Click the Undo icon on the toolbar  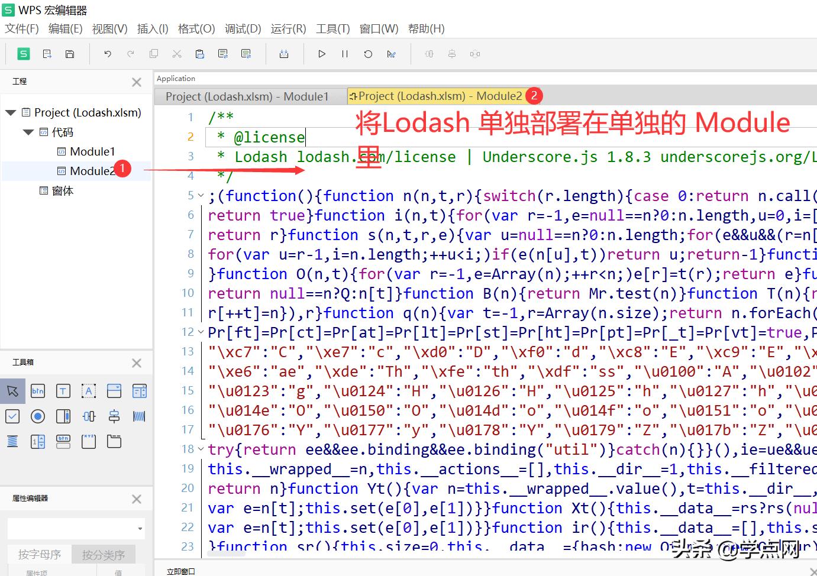point(106,53)
